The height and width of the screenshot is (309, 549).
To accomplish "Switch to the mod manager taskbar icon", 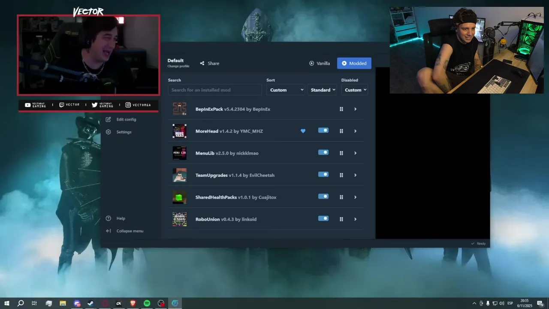I will click(175, 303).
